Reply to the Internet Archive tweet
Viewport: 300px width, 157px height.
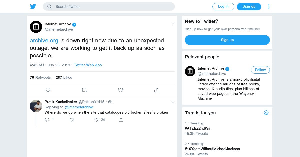[48, 90]
